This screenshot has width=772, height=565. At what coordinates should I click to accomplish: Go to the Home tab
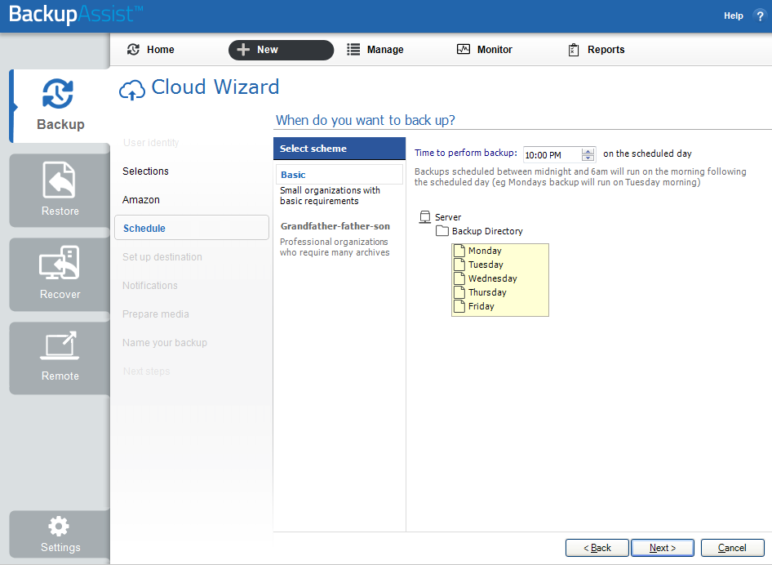(x=151, y=49)
